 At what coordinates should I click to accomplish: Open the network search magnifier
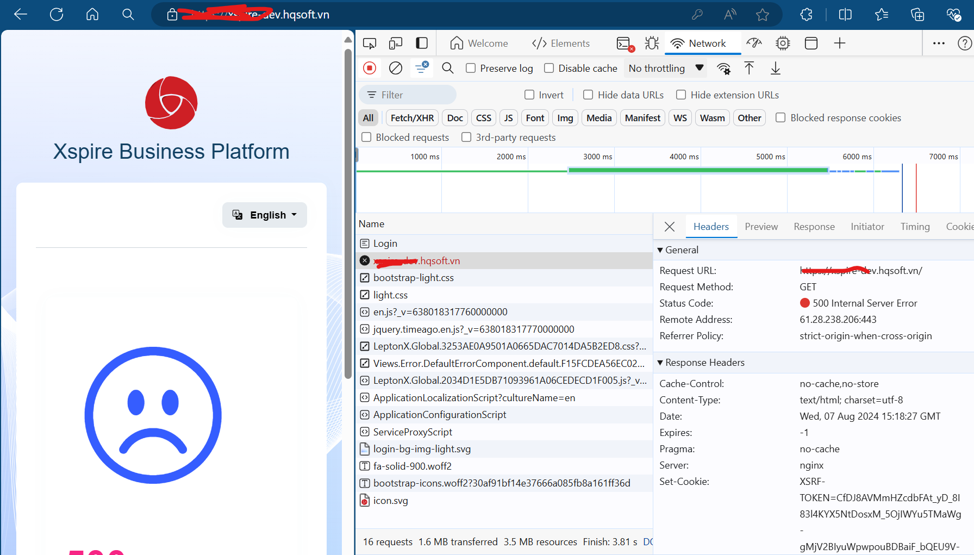click(x=448, y=68)
